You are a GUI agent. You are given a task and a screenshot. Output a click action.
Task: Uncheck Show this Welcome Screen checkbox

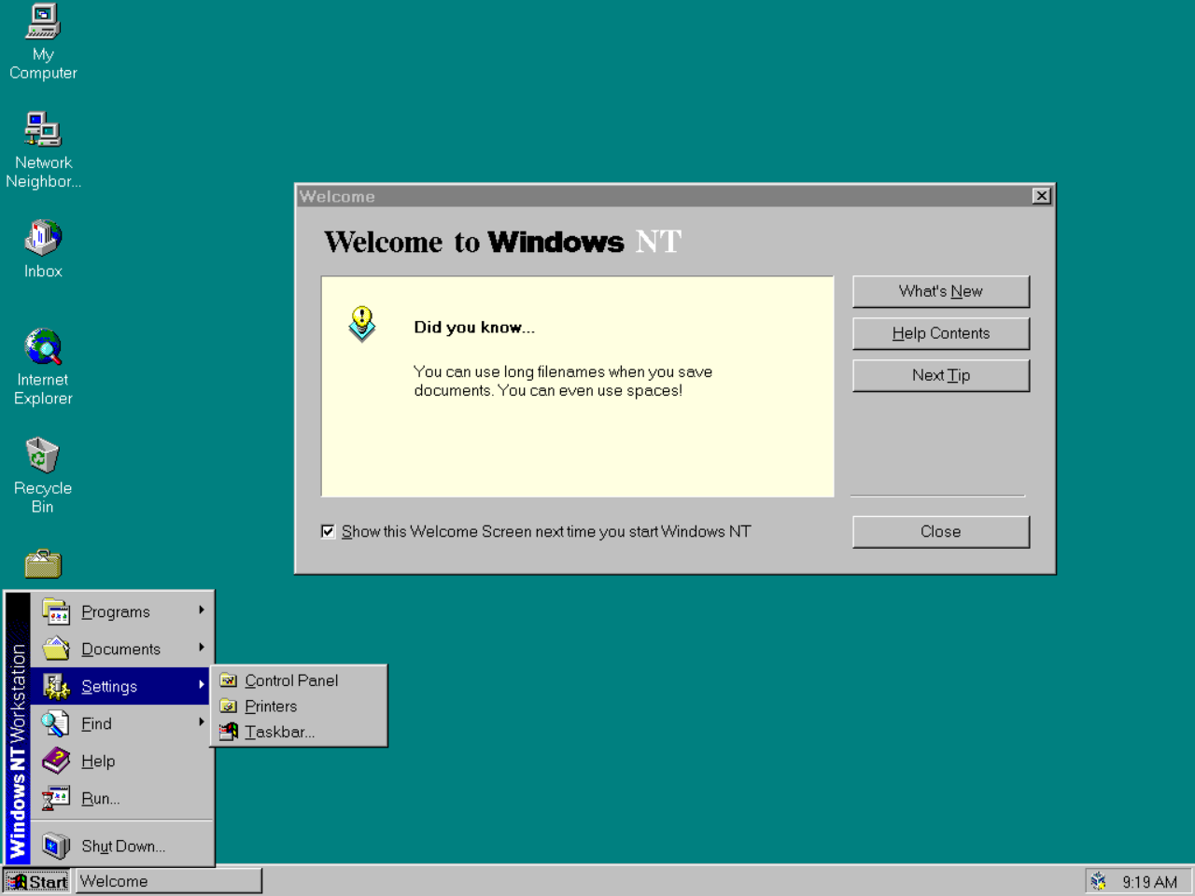tap(329, 531)
